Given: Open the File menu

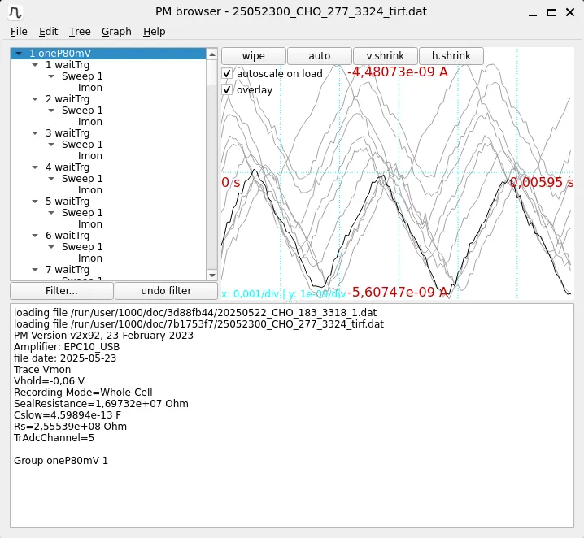Looking at the screenshot, I should (x=19, y=32).
